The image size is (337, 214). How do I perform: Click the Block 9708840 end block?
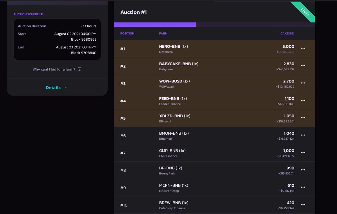(84, 53)
